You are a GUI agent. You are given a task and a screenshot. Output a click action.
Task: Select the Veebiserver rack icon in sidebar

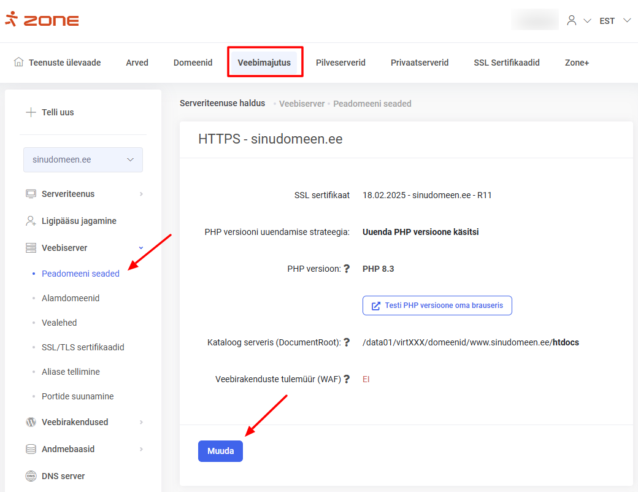tap(30, 247)
